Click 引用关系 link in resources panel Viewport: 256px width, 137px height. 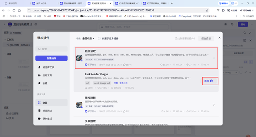coord(16,33)
